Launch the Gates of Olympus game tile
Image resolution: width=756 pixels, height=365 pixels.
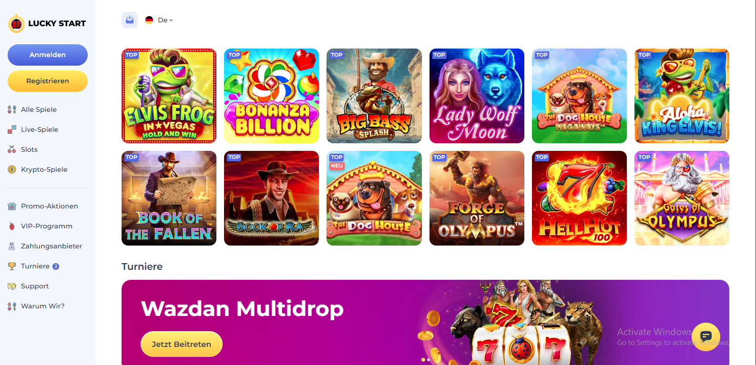click(x=682, y=198)
